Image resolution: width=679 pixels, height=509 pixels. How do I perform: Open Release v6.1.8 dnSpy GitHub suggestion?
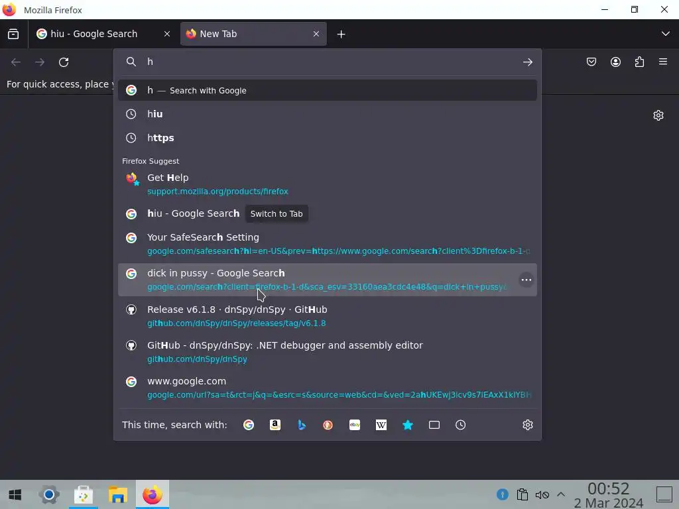(328, 316)
